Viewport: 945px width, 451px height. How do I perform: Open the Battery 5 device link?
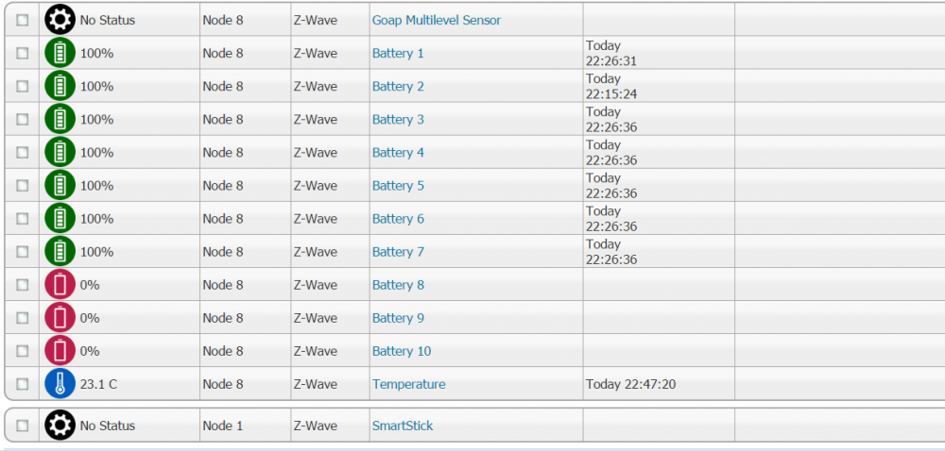[398, 186]
